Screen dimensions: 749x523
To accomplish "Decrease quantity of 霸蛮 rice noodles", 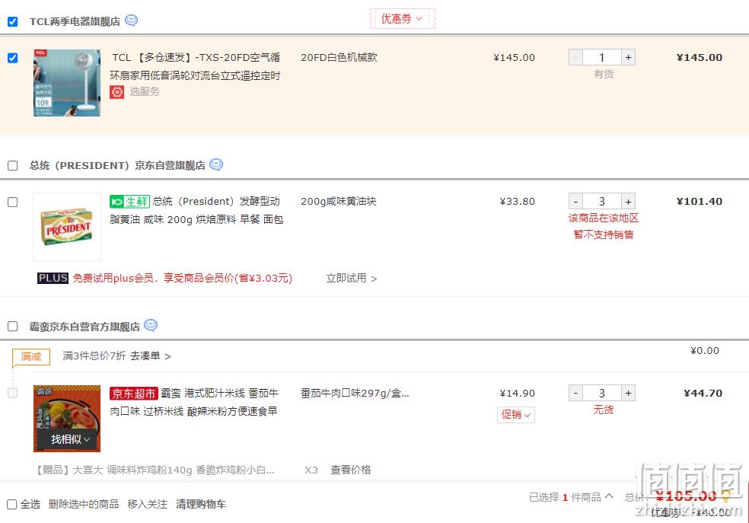I will coord(575,393).
